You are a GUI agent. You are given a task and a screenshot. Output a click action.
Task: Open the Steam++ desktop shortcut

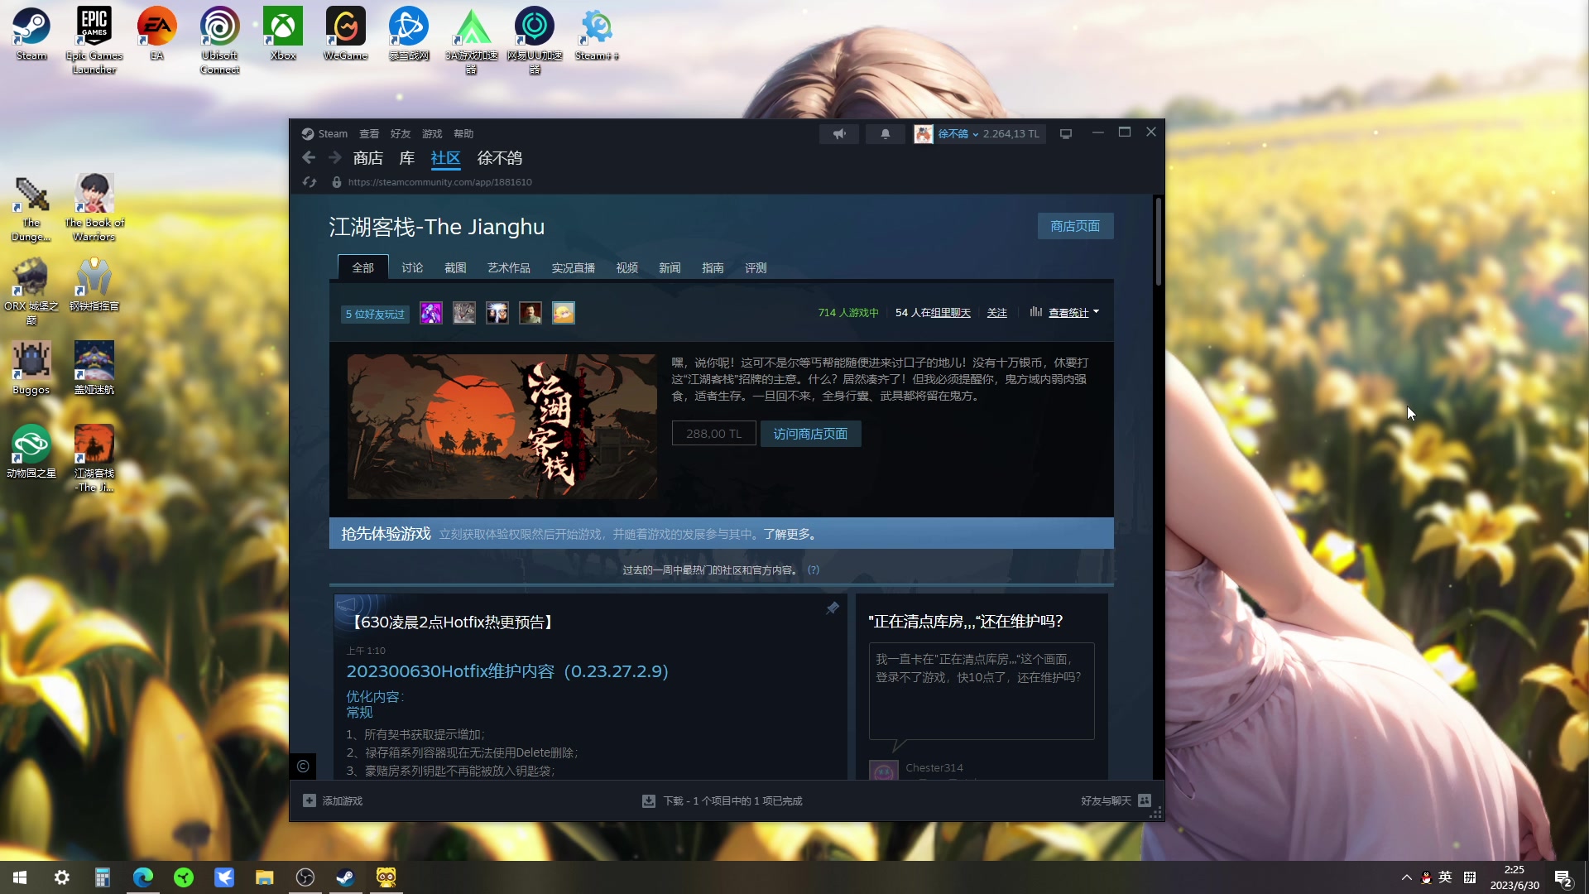[598, 34]
